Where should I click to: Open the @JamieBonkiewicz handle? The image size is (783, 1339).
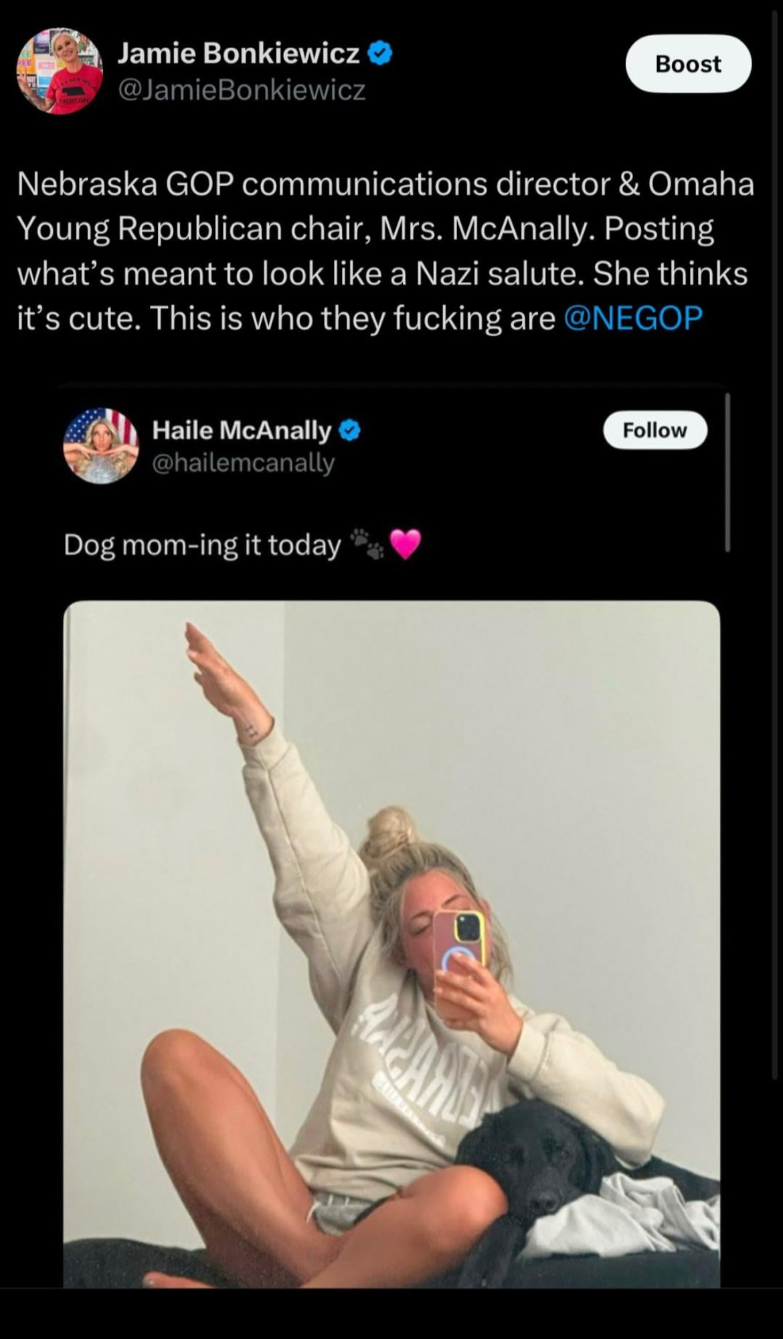[242, 90]
